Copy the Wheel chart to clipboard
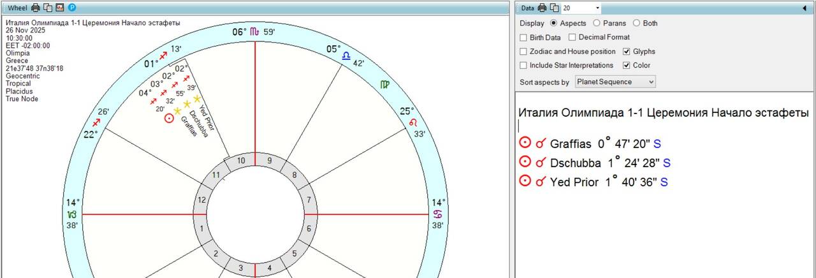Image resolution: width=816 pixels, height=278 pixels. pos(48,8)
